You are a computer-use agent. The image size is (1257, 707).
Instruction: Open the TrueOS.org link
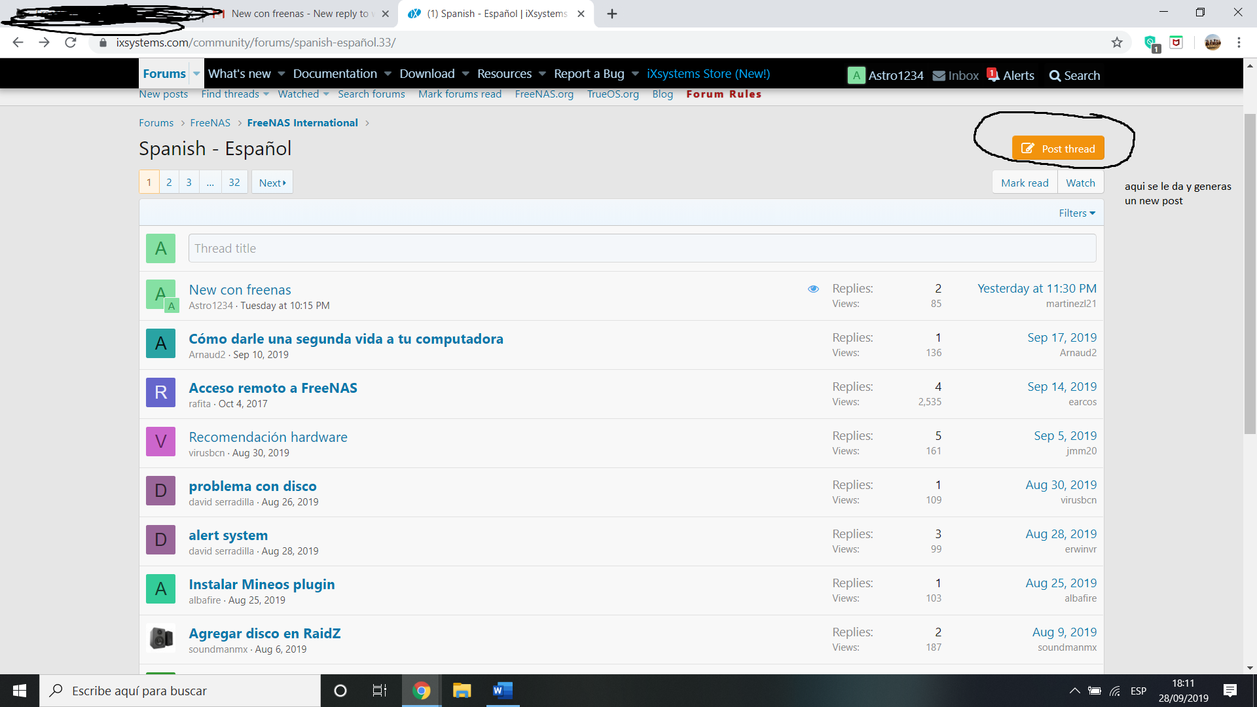(613, 94)
